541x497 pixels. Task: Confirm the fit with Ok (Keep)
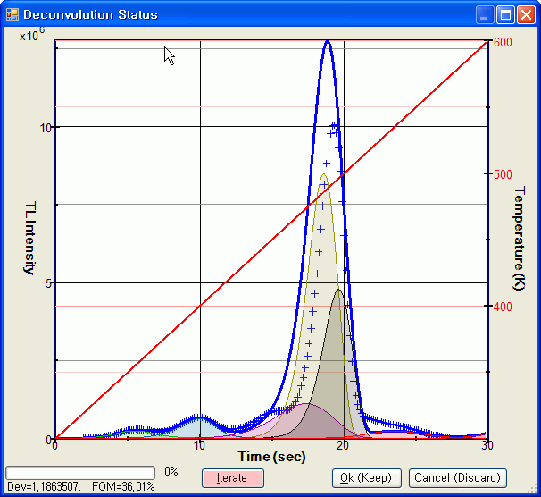pos(367,477)
